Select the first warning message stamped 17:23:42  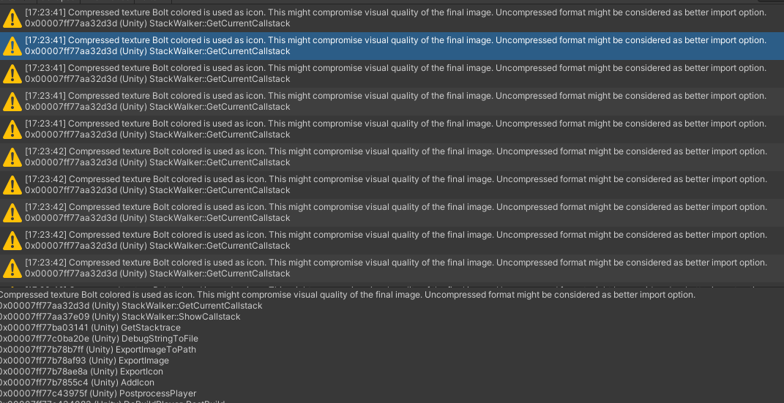tap(395, 151)
